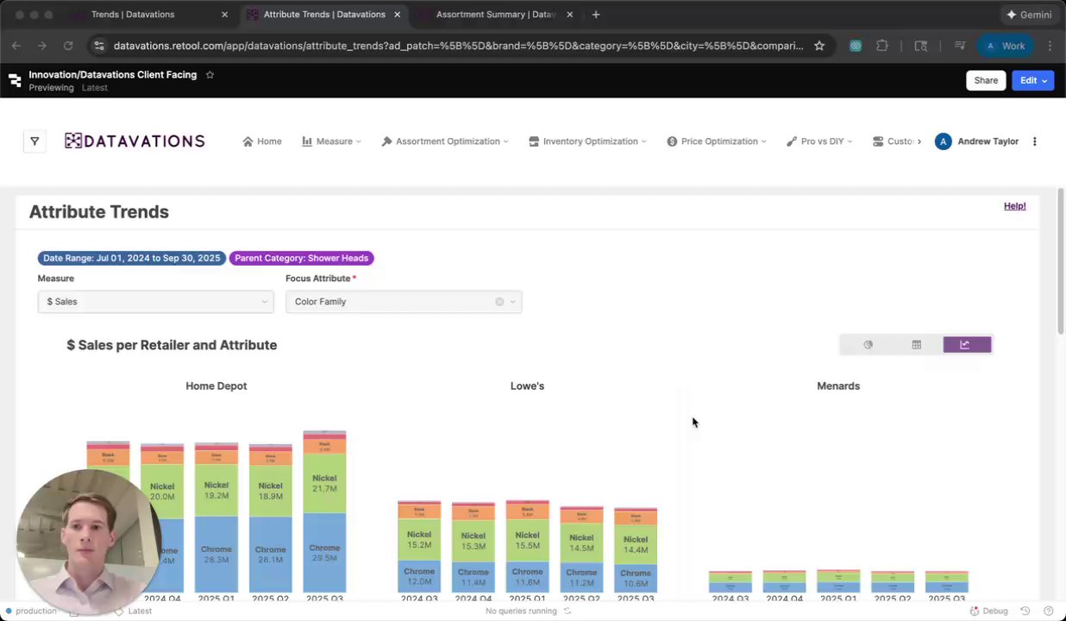The image size is (1066, 621).
Task: Click Lowe's 2024 Q3 Nickel 15.2M segment
Action: point(419,539)
